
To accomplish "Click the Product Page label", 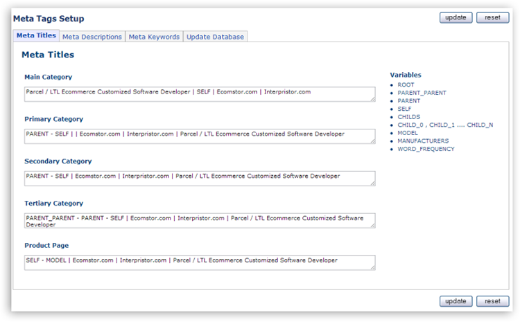I will pyautogui.click(x=46, y=245).
